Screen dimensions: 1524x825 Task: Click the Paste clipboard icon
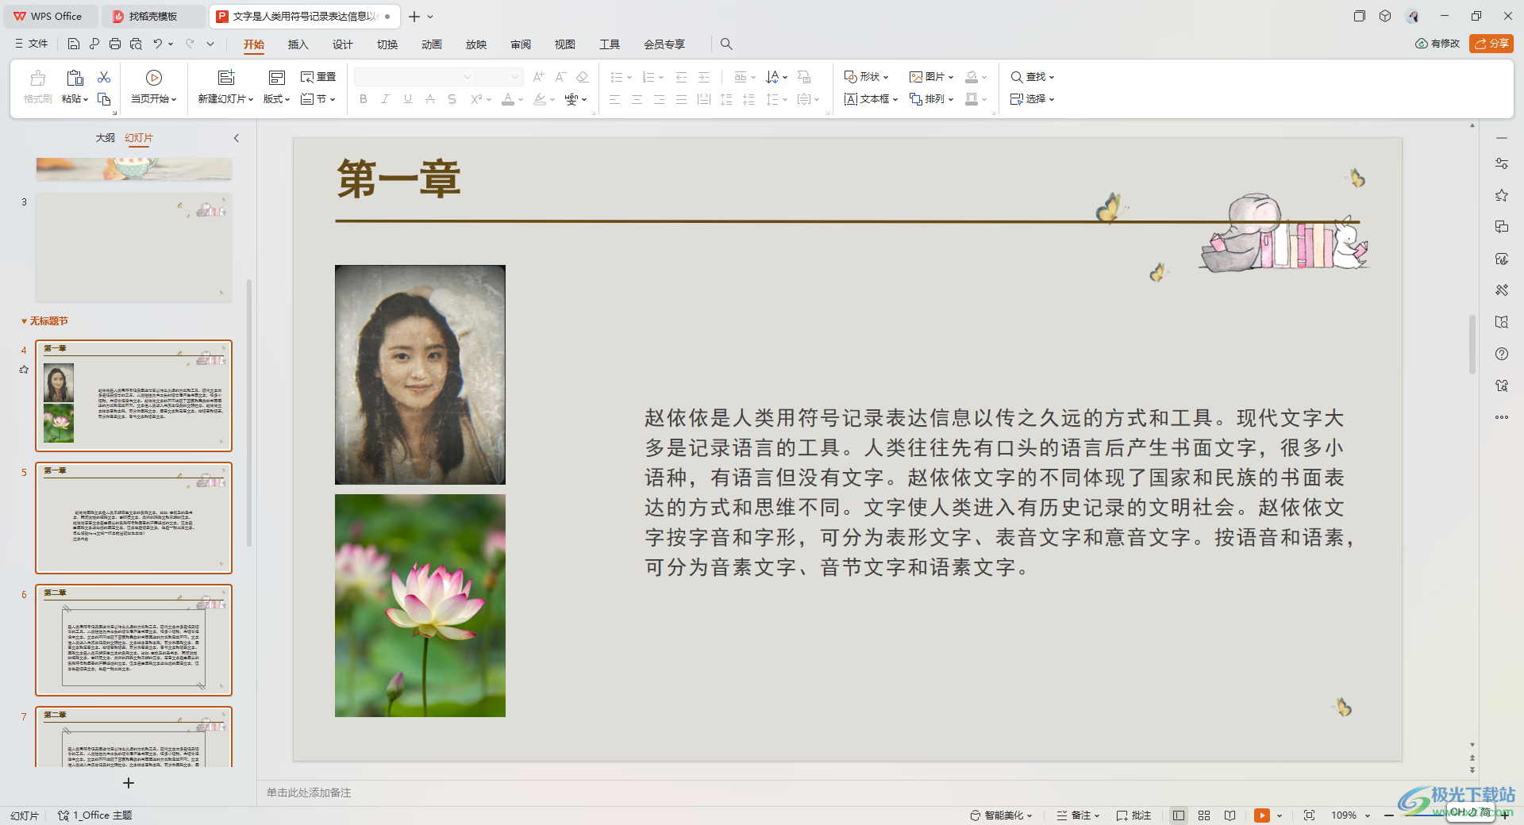pos(75,78)
